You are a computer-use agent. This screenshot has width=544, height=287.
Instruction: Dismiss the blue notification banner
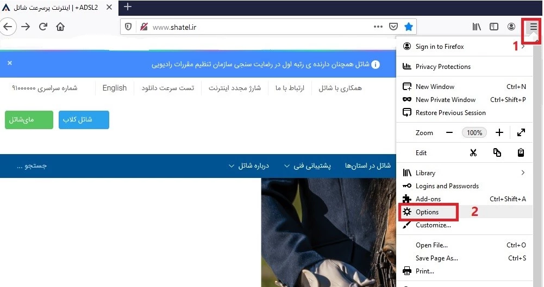[x=10, y=62]
